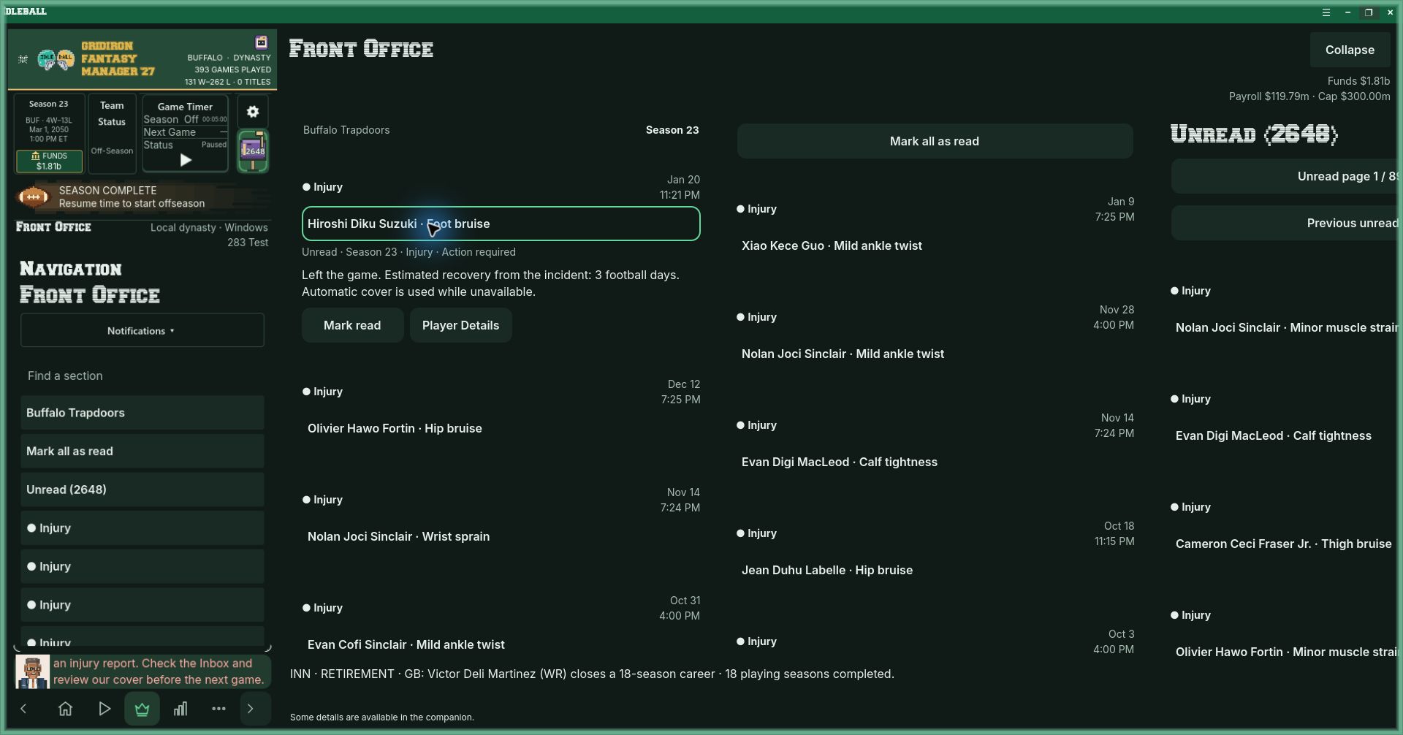
Task: Open Olivier Hawo Fortin Hip bruise message
Action: [501, 428]
